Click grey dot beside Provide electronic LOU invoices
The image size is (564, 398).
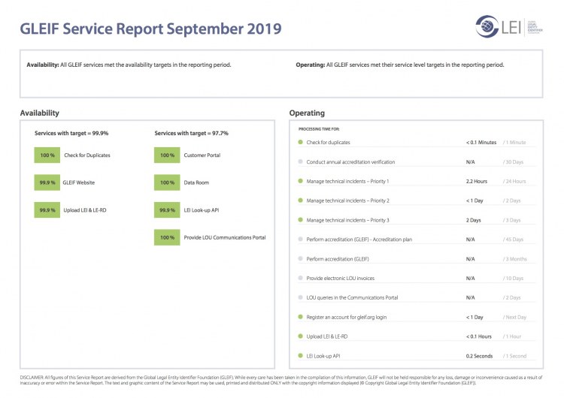click(301, 278)
